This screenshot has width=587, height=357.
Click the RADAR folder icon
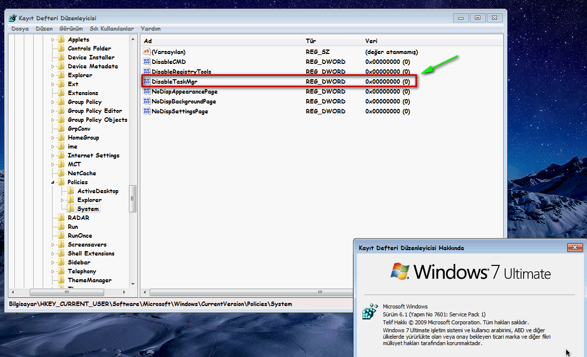pyautogui.click(x=61, y=217)
